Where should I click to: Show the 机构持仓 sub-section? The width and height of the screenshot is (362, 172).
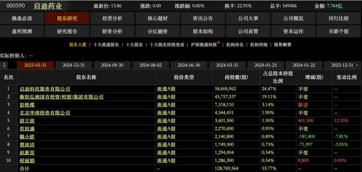(235, 45)
